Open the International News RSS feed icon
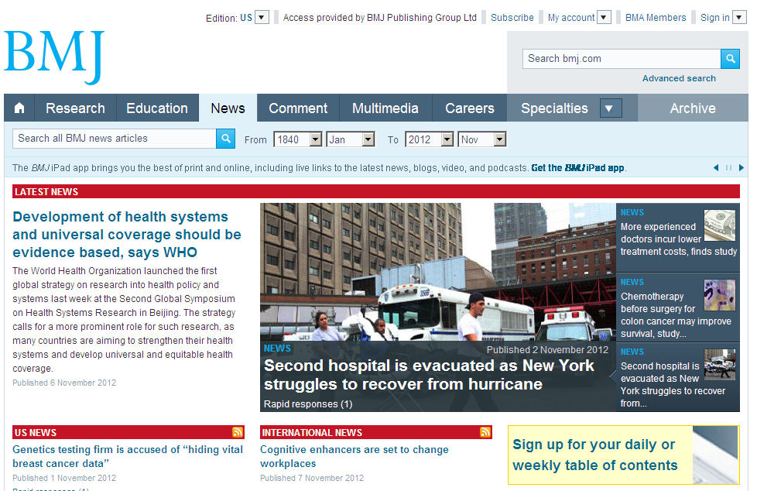The width and height of the screenshot is (757, 491). (x=485, y=432)
